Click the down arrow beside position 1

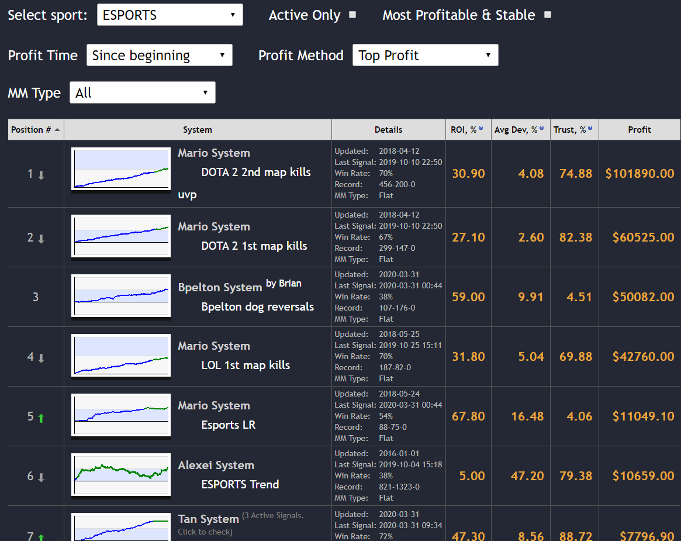coord(42,175)
